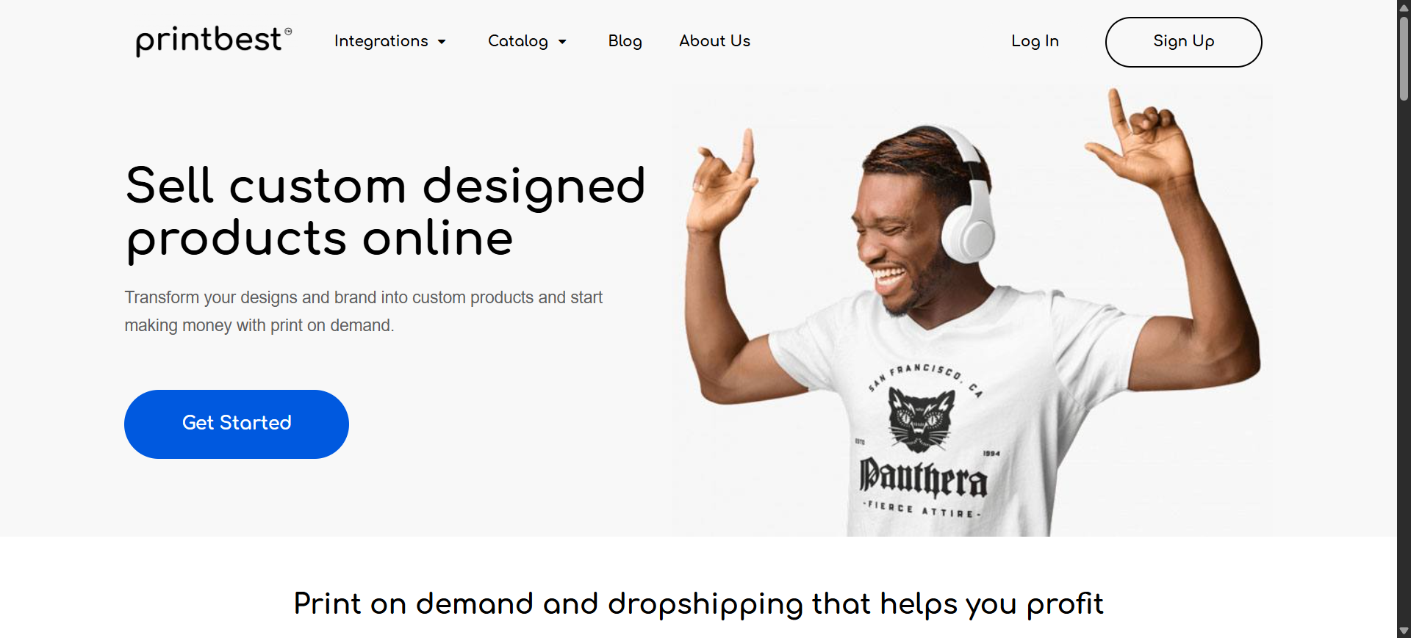The height and width of the screenshot is (638, 1411).
Task: Expand the Catalog dropdown arrow
Action: pyautogui.click(x=562, y=42)
